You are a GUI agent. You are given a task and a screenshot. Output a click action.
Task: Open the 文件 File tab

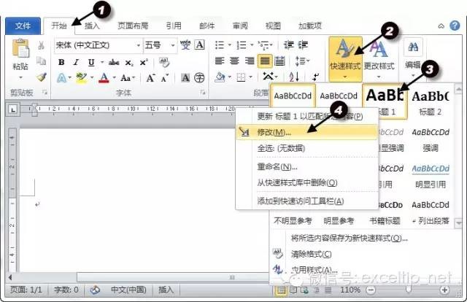click(x=23, y=26)
